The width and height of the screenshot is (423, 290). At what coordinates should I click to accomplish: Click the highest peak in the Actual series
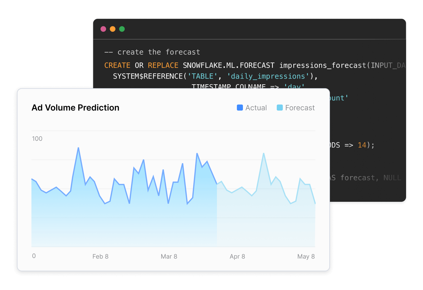[x=78, y=148]
